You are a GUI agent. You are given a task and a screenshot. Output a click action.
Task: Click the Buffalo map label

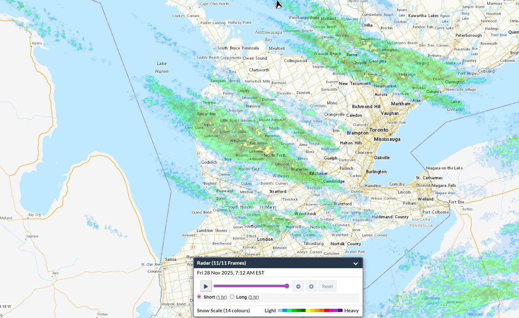468,209
